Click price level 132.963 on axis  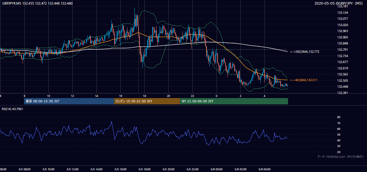342,31
